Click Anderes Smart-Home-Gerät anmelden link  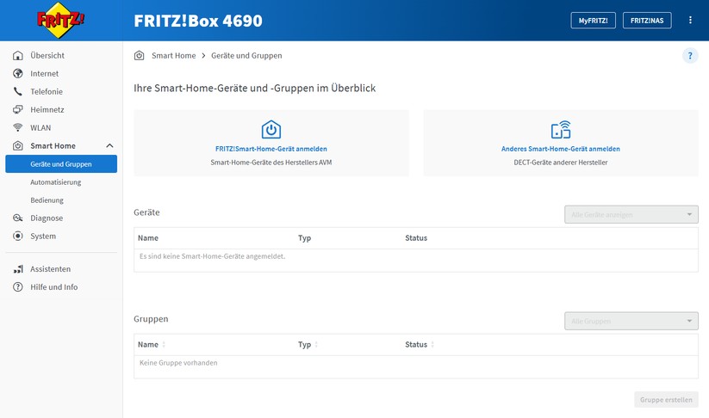coord(561,149)
